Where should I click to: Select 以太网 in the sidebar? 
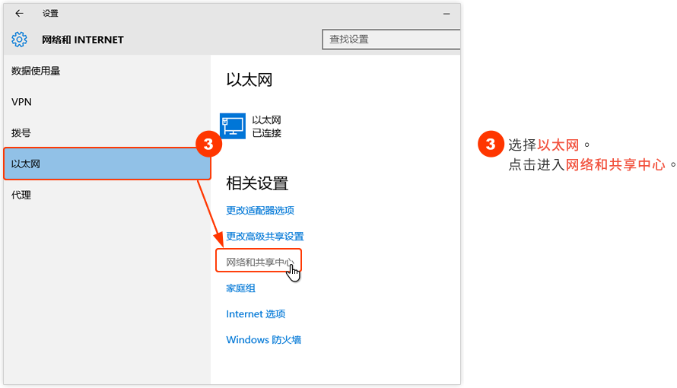pyautogui.click(x=107, y=164)
